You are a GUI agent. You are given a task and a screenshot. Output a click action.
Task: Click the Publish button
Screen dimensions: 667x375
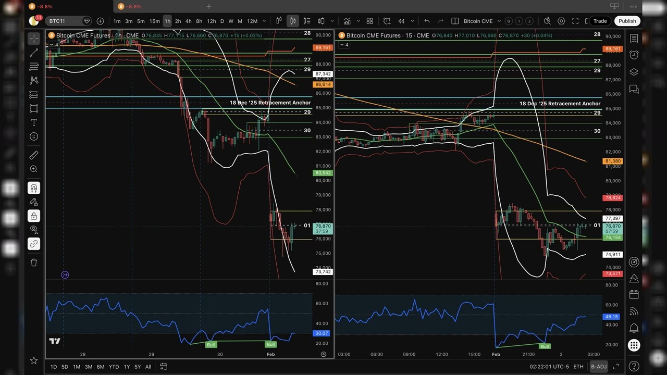tap(627, 21)
